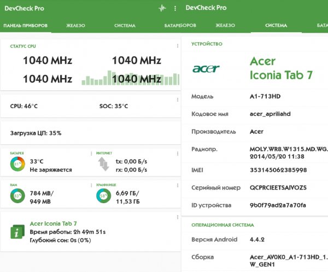
Task: Tap the Глубокий сон: 0s (0%) line
Action: coord(60,240)
